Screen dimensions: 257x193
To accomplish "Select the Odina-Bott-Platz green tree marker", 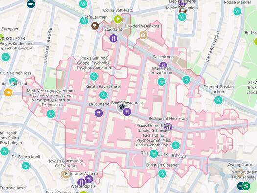I will click(118, 20).
